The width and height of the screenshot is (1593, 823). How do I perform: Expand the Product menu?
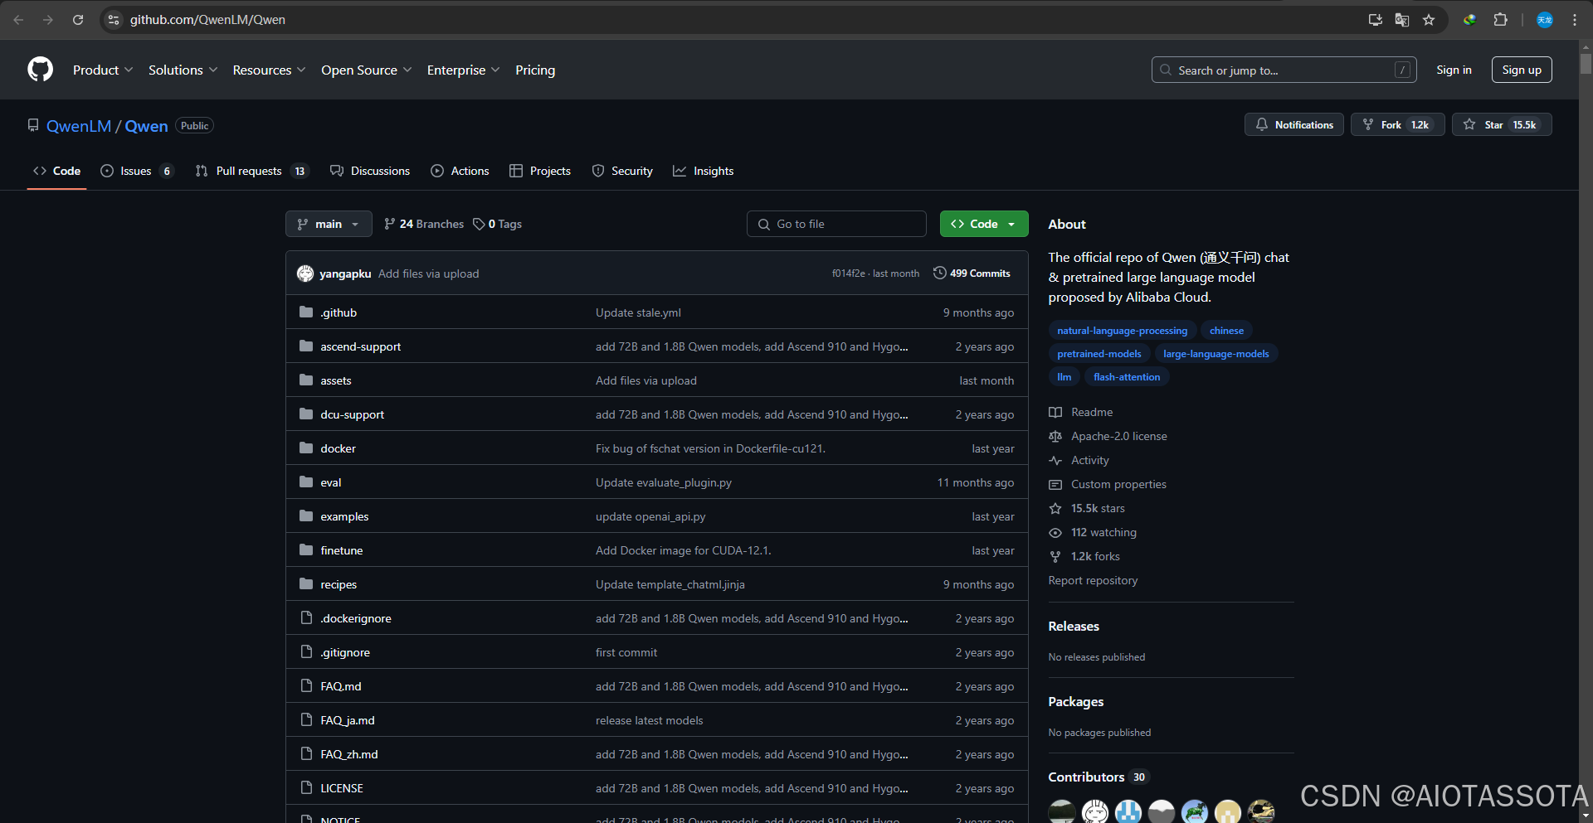click(x=103, y=70)
